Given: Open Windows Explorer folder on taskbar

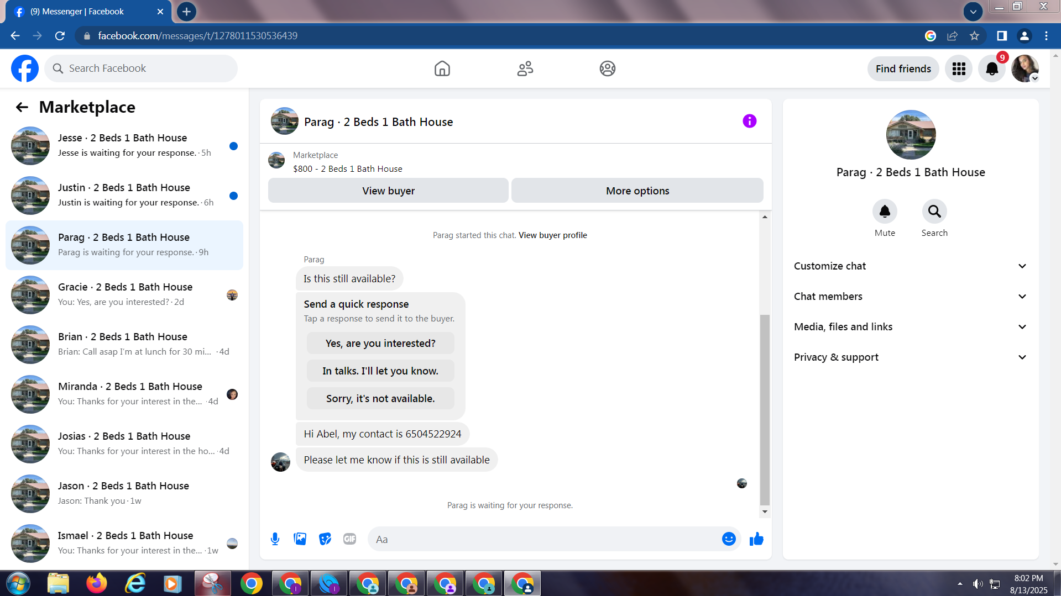Looking at the screenshot, I should [x=58, y=584].
